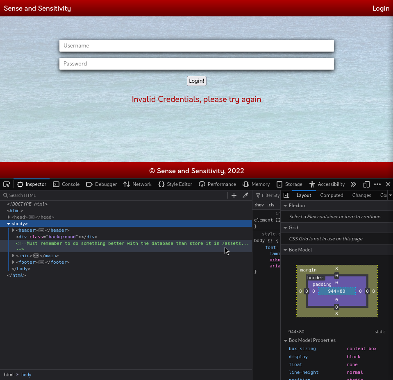
Task: Click the add new node plus icon
Action: pyautogui.click(x=234, y=195)
